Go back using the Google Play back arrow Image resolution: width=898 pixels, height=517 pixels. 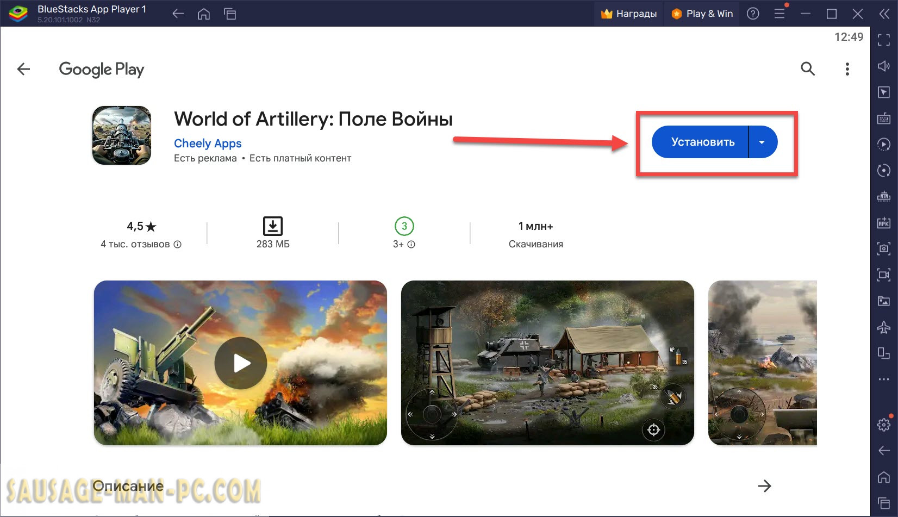click(23, 69)
